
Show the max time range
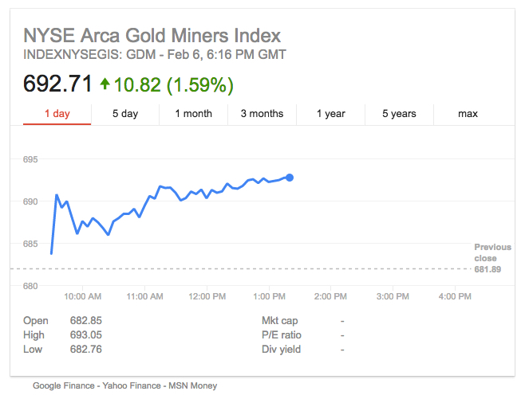(x=468, y=114)
